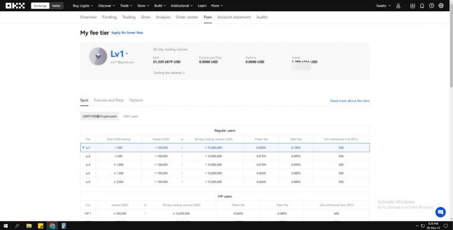453x230 pixels.
Task: Click the globe language icon
Action: (441, 6)
